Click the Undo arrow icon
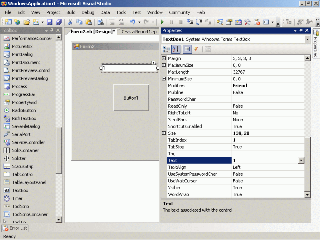This screenshot has height=240, width=320. [132, 22]
